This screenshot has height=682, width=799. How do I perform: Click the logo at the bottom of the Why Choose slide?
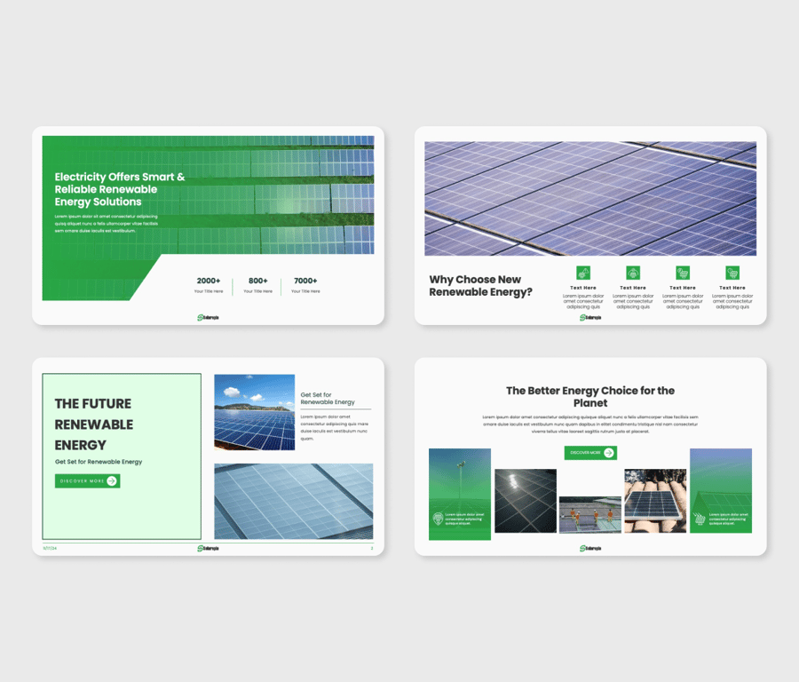[x=590, y=317]
